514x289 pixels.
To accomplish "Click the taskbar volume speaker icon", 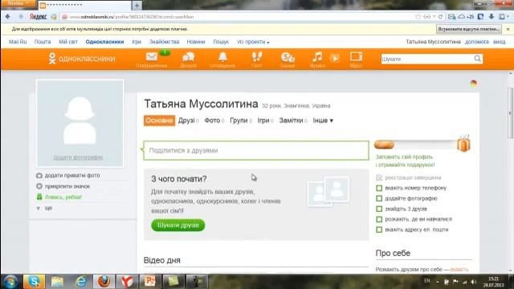I will click(x=474, y=282).
